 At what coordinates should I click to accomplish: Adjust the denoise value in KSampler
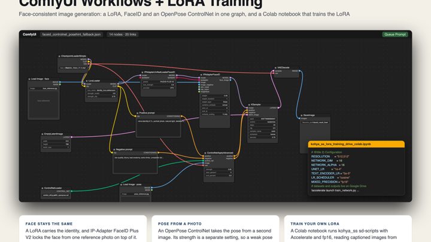(x=263, y=137)
